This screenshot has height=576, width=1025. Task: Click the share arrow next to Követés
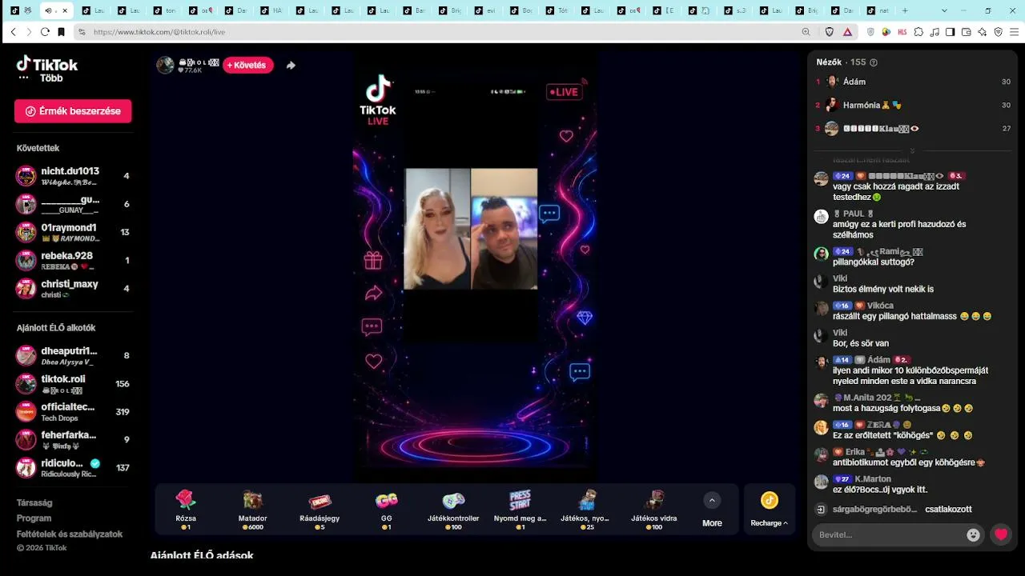[x=291, y=66]
